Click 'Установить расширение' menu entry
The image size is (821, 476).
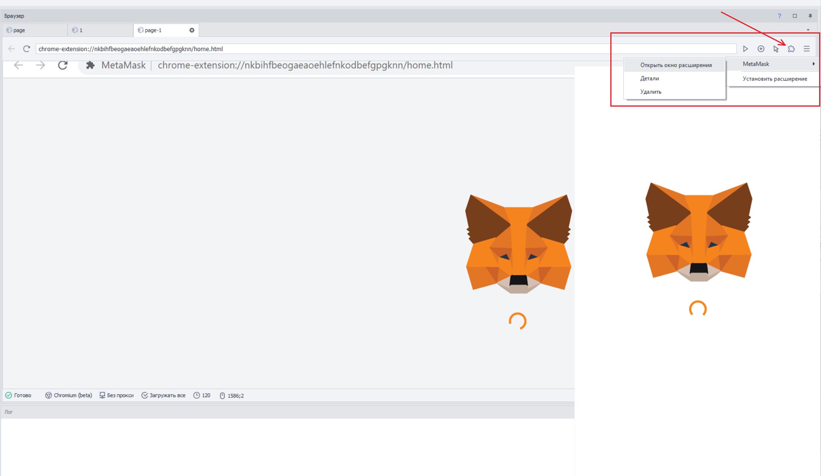coord(775,79)
